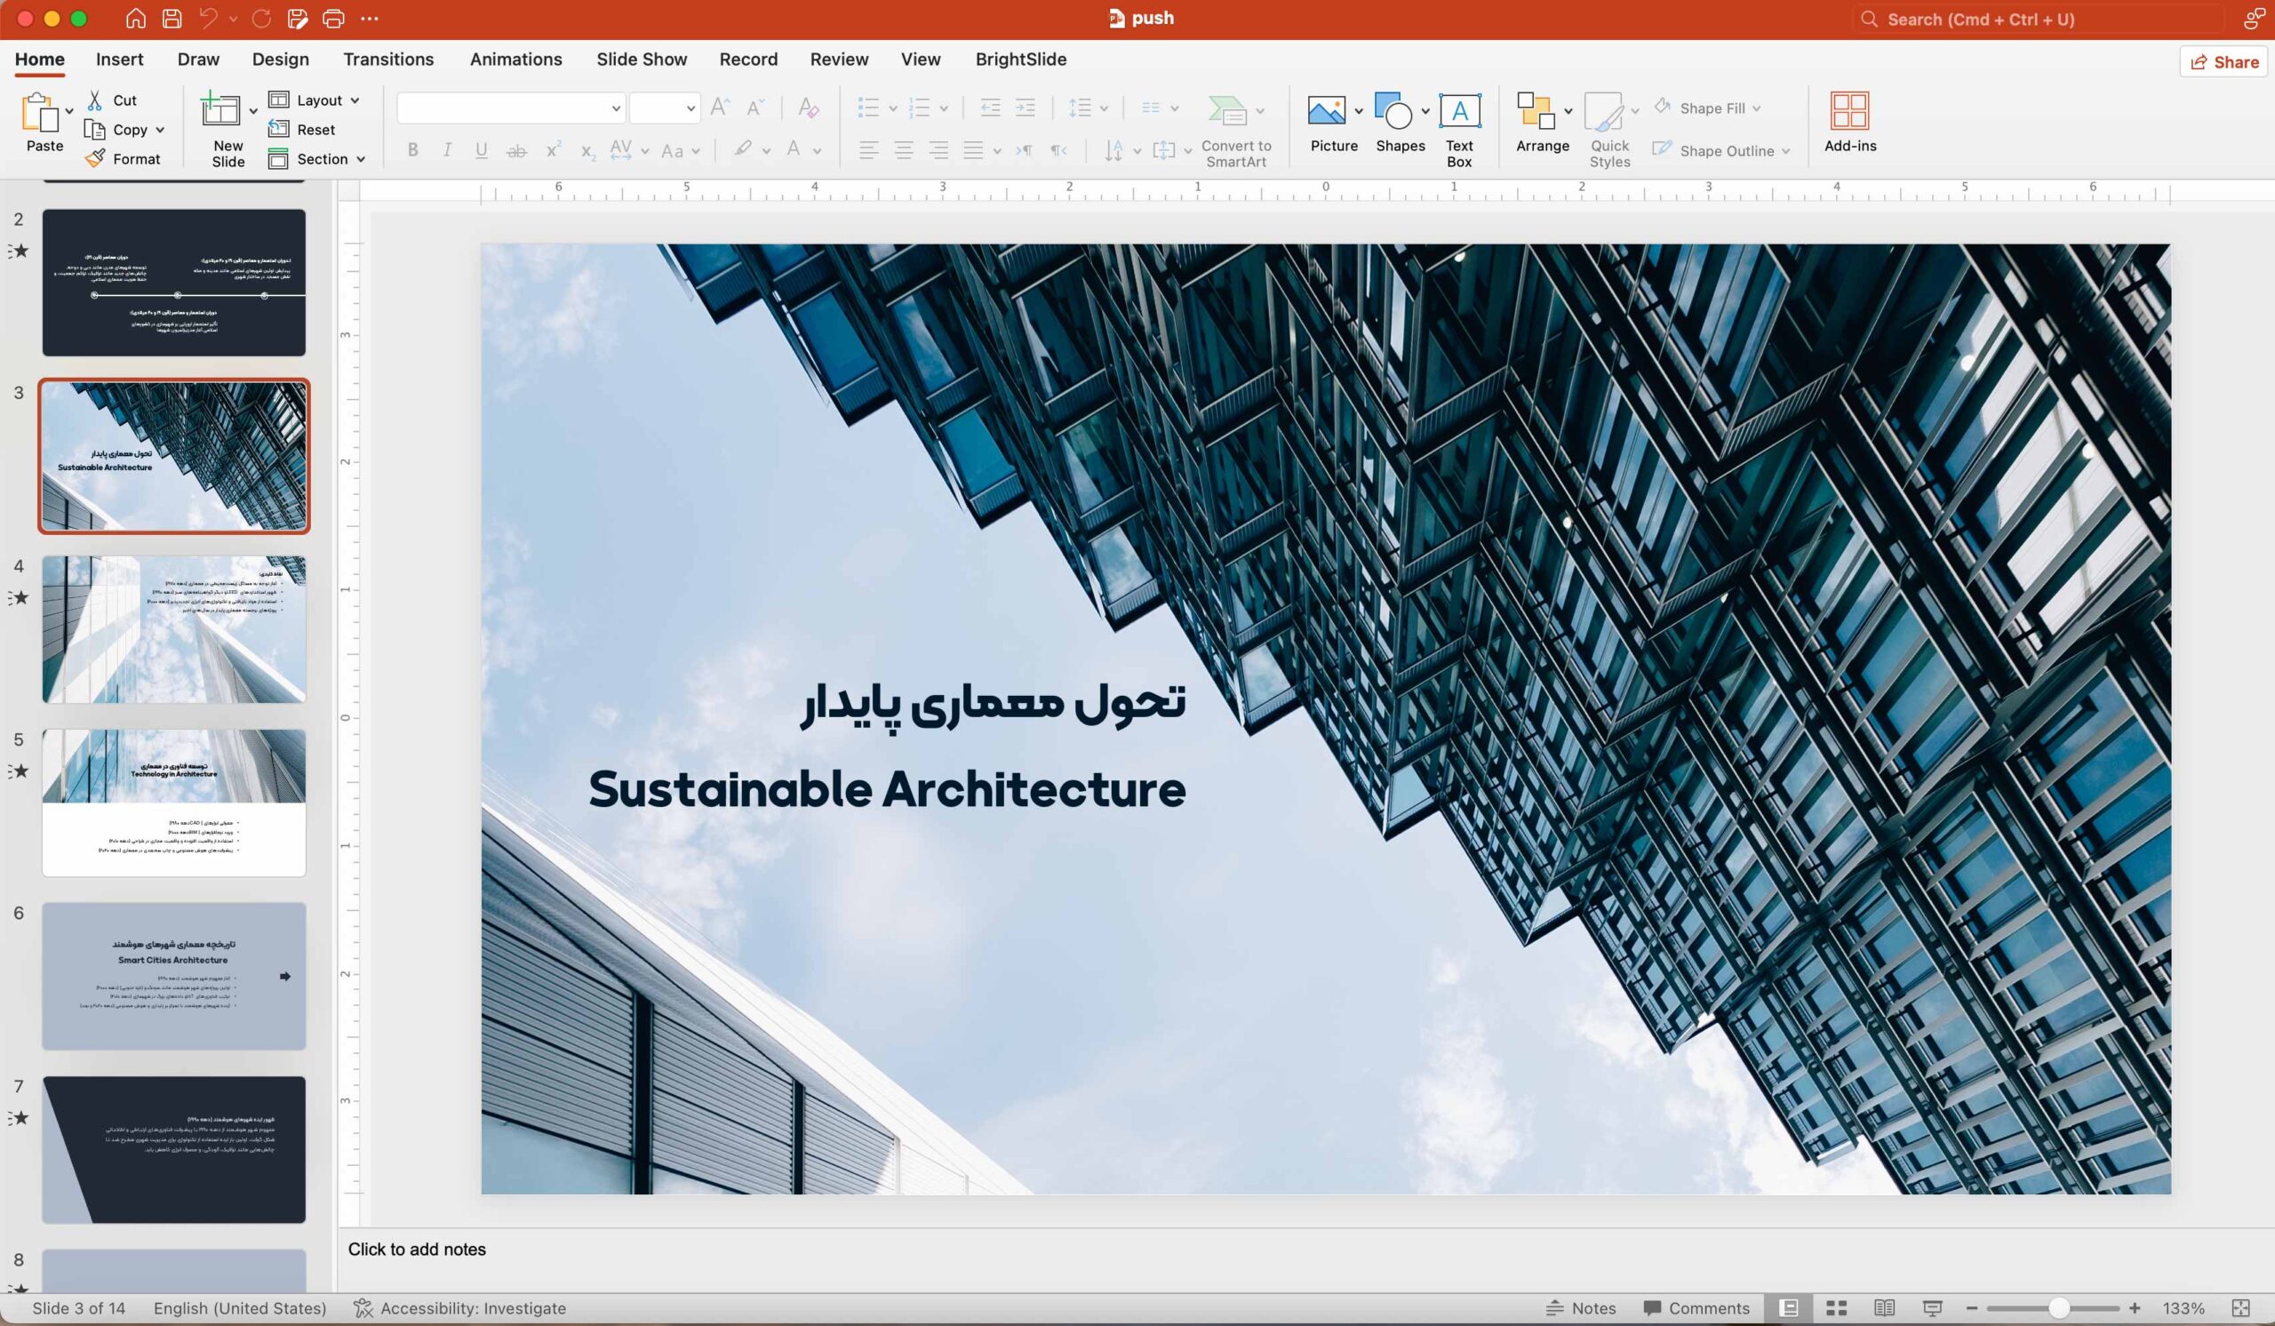Insert a Text Box
Screen dimensions: 2275x1326
point(1459,130)
